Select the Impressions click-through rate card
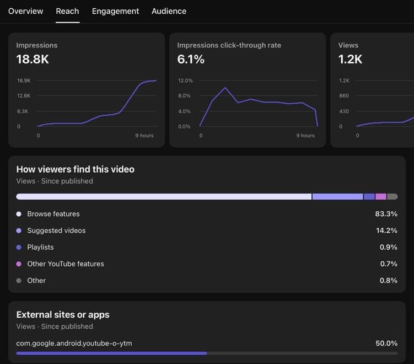Image resolution: width=414 pixels, height=364 pixels. pyautogui.click(x=248, y=90)
